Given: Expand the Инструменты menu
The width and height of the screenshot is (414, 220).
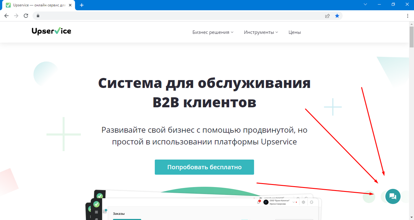Looking at the screenshot, I should tap(261, 32).
